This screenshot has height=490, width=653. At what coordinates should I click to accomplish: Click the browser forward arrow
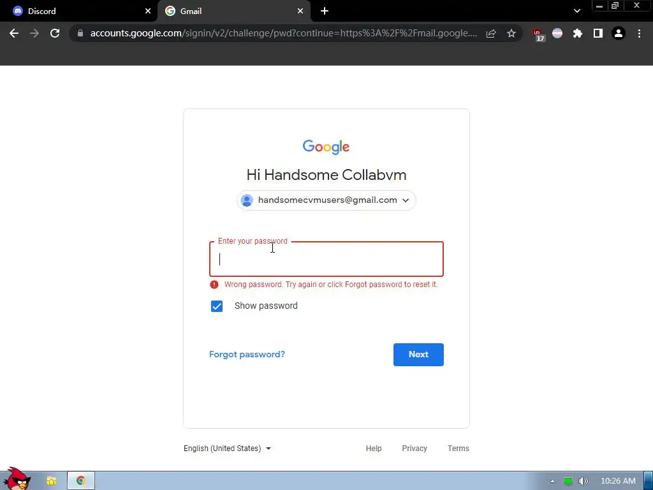tap(34, 33)
